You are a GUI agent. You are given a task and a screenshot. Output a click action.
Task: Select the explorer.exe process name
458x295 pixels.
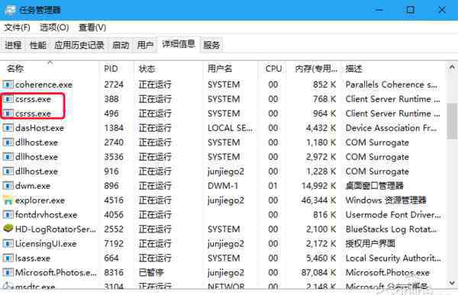coord(40,200)
